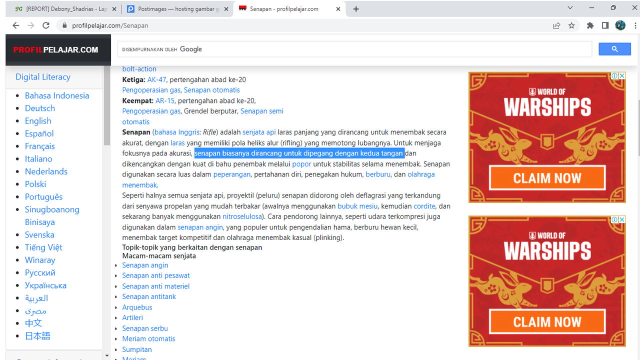Select Polski language
Screen dimensions: 640x360
click(35, 184)
